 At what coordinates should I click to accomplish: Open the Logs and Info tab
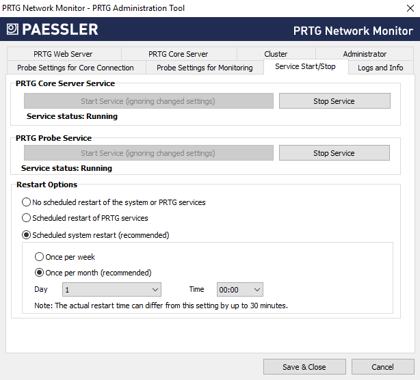pyautogui.click(x=380, y=68)
